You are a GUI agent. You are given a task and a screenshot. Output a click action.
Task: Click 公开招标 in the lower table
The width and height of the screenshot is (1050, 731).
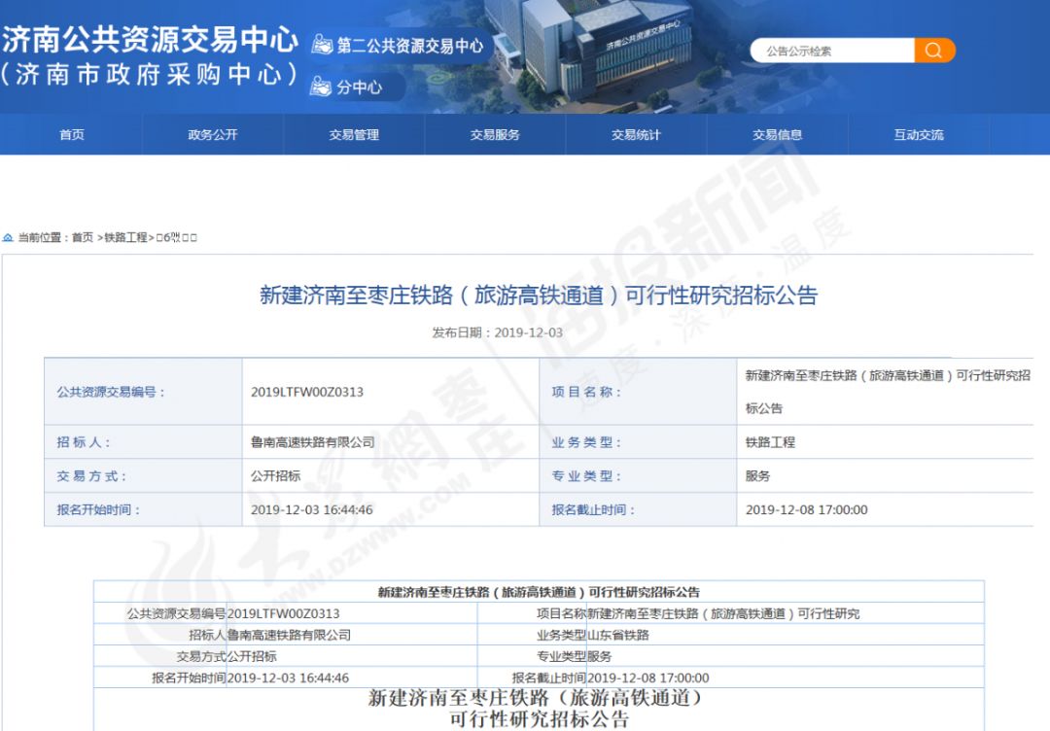[x=252, y=657]
